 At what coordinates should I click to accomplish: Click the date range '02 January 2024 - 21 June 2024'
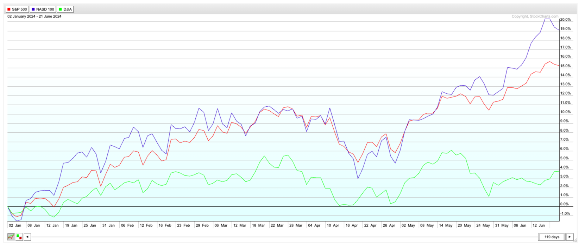[34, 16]
